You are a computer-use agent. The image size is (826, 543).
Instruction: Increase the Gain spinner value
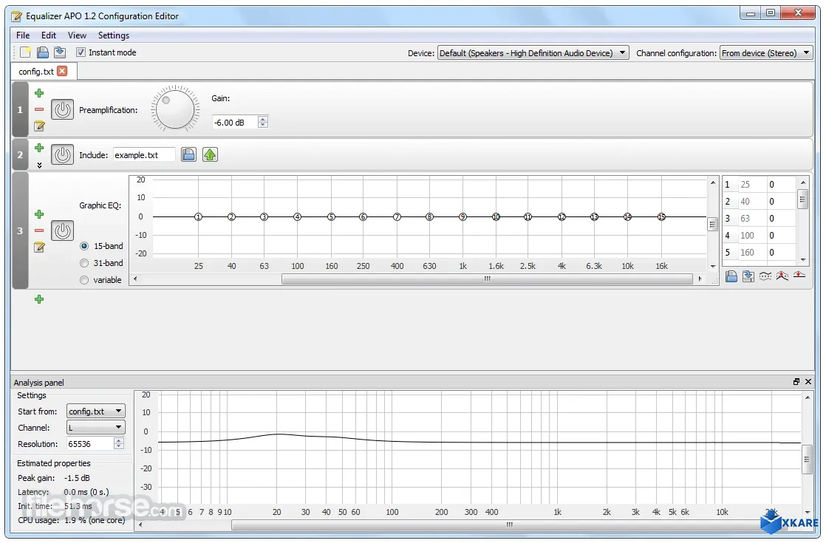[x=263, y=119]
